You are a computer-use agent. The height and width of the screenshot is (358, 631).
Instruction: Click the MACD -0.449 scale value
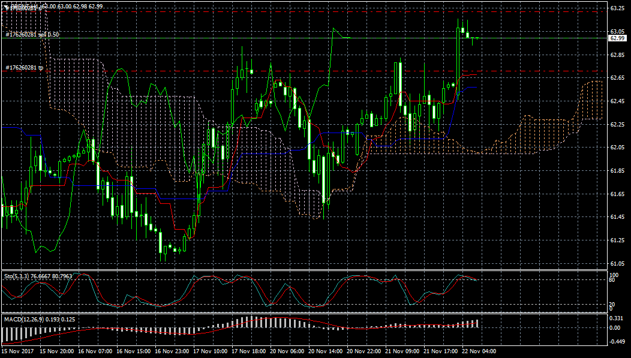[x=616, y=341]
